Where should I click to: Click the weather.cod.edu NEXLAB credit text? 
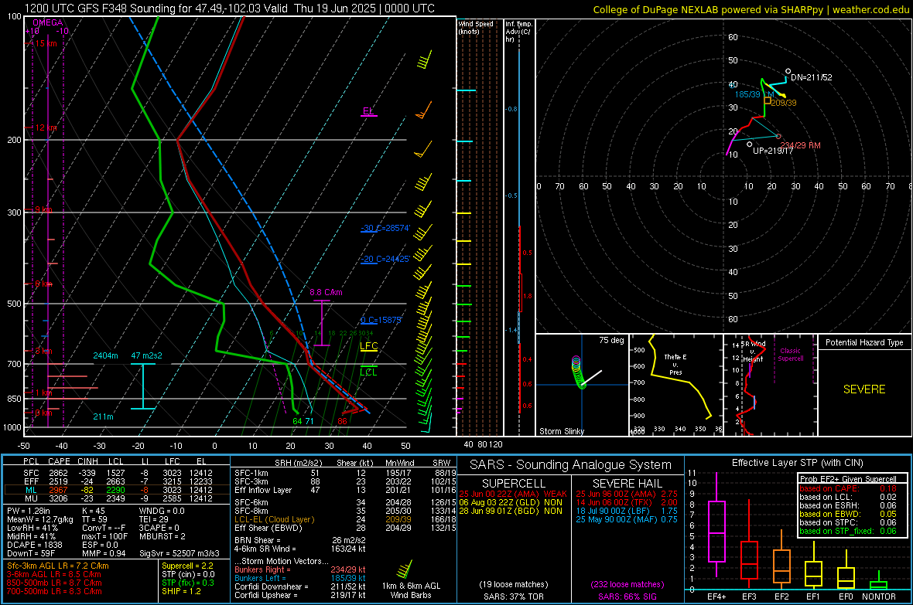point(751,9)
